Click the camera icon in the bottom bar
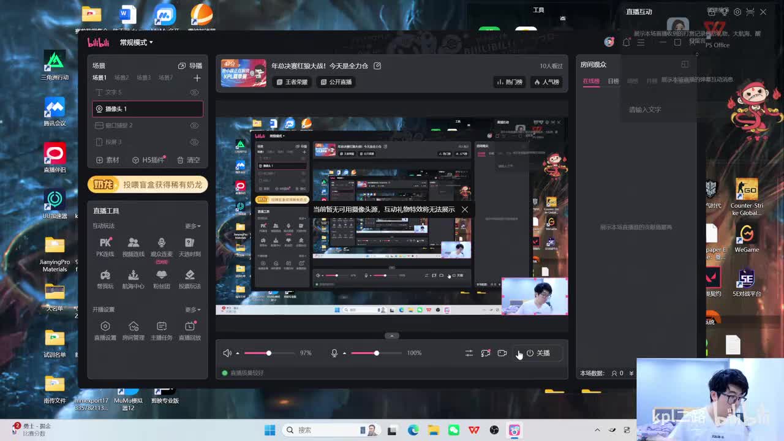The image size is (784, 441). [x=502, y=353]
